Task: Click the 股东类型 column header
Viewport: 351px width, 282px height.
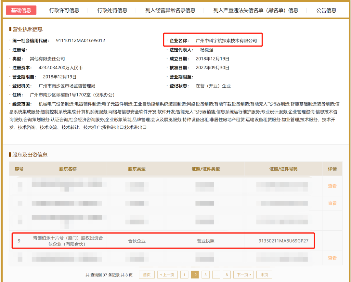Action: click(137, 169)
